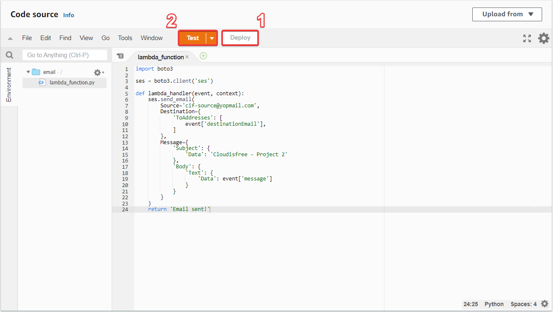Image resolution: width=553 pixels, height=312 pixels.
Task: Open the File menu
Action: (27, 38)
